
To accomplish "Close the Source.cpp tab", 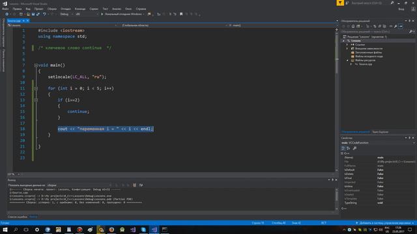I will click(27, 21).
